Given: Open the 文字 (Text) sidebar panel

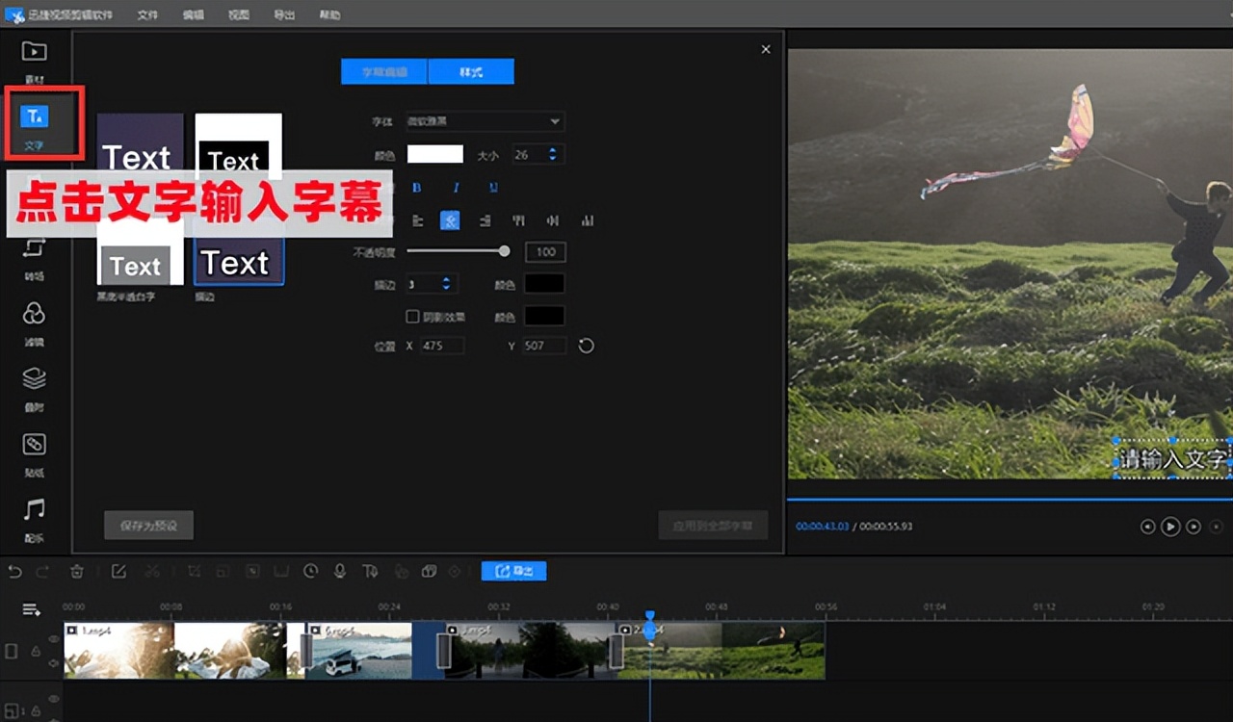Looking at the screenshot, I should (x=35, y=123).
